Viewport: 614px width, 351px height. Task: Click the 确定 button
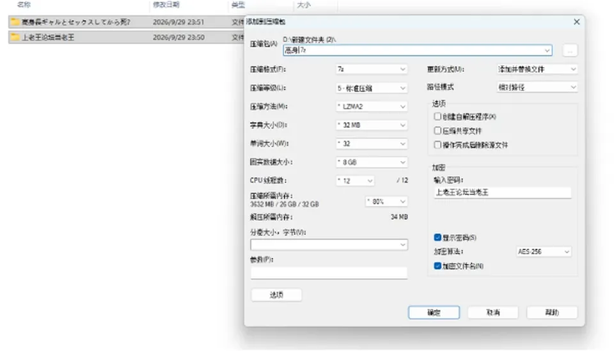click(434, 312)
